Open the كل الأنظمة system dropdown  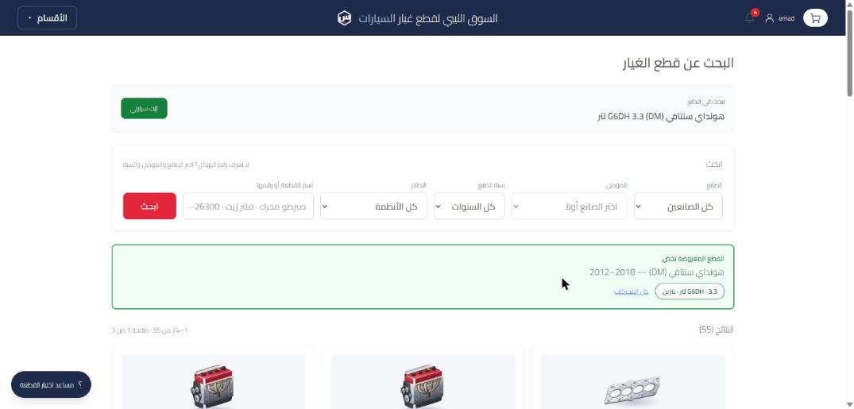pos(373,206)
